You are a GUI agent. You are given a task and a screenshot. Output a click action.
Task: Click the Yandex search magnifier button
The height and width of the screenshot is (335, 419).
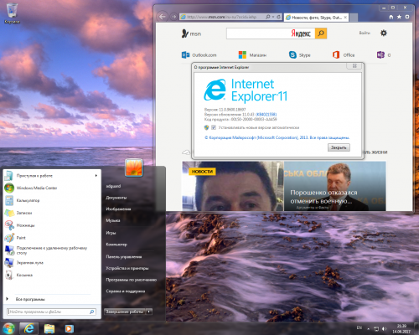[x=321, y=33]
